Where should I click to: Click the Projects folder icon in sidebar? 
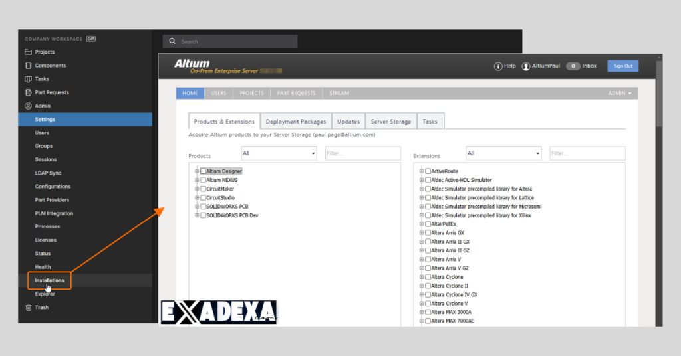click(28, 52)
